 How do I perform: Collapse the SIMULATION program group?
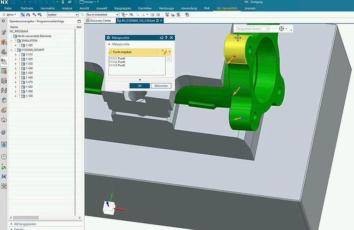(11, 41)
